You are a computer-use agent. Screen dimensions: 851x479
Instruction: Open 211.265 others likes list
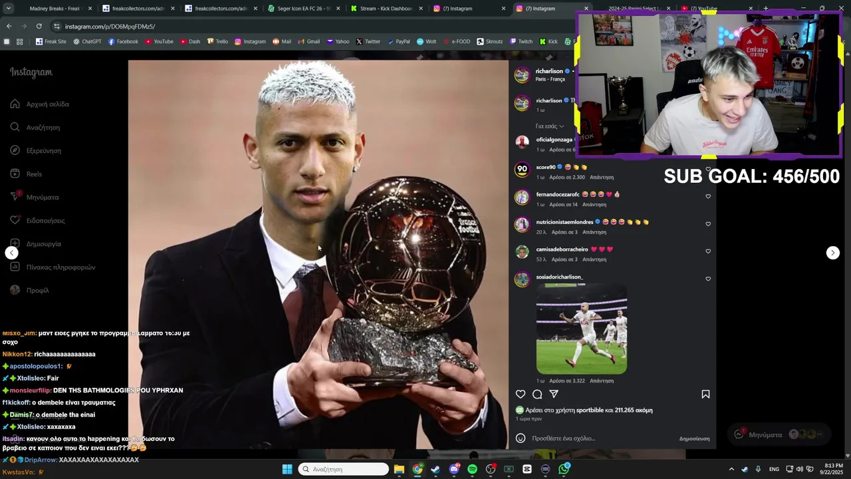click(x=634, y=410)
